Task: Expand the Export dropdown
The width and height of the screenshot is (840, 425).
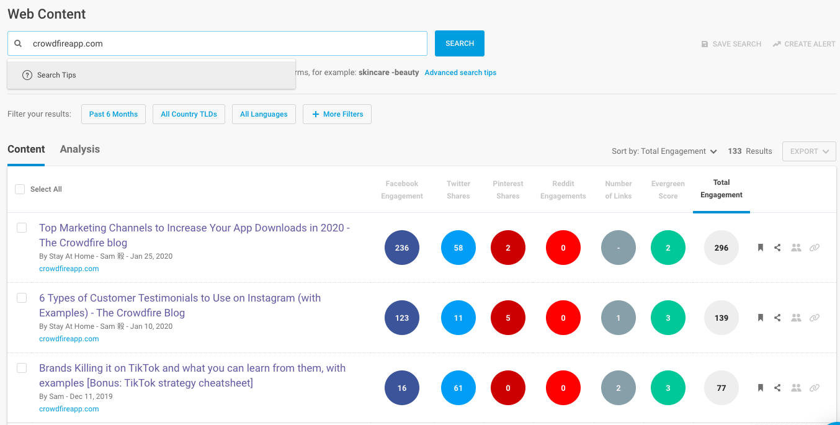Action: [x=809, y=151]
